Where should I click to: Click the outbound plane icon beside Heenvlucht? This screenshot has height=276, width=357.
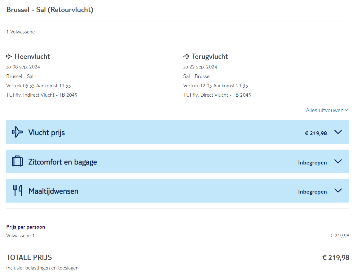[9, 57]
